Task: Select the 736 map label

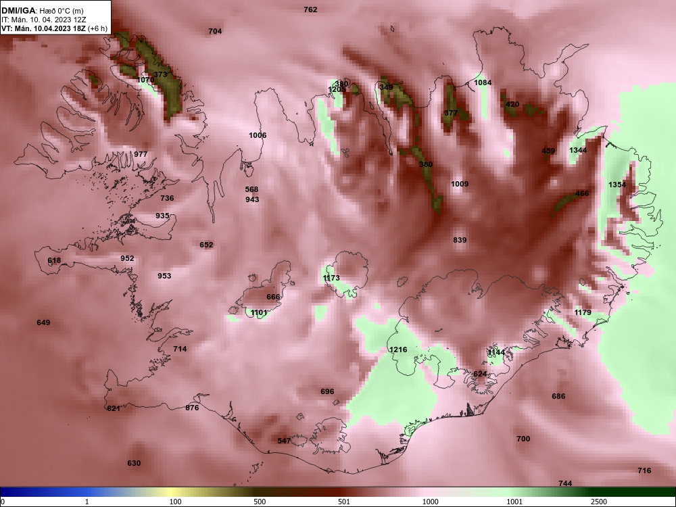Action: [x=167, y=198]
